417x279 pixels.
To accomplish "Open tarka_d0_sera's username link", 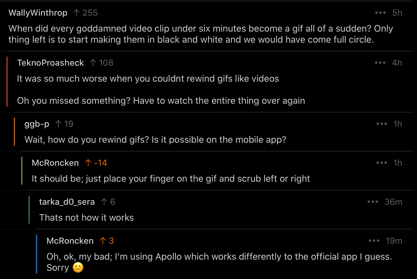I will pos(67,202).
